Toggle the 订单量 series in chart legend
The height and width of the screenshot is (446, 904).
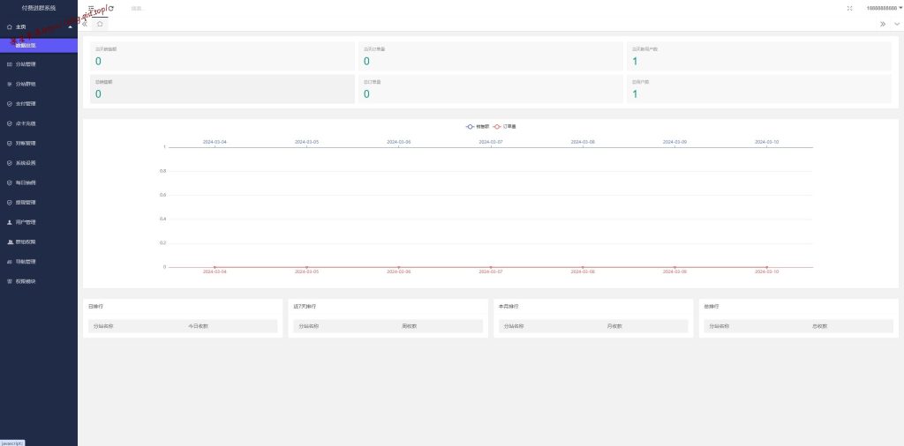(504, 127)
